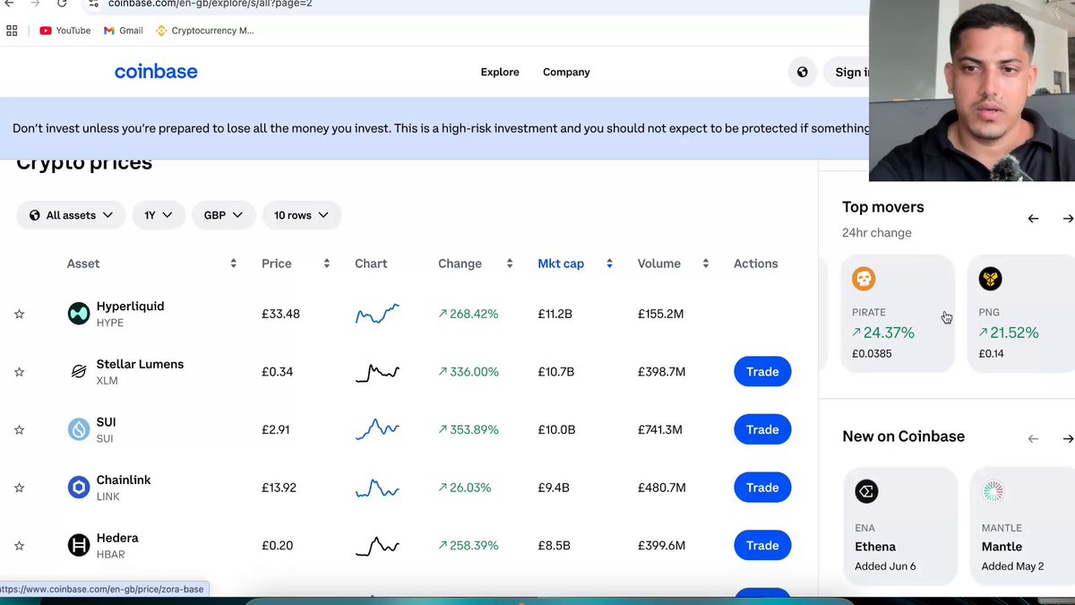Screen dimensions: 1075x605
Task: Click the Ethena Added Jun 6 text
Action: [x=885, y=566]
